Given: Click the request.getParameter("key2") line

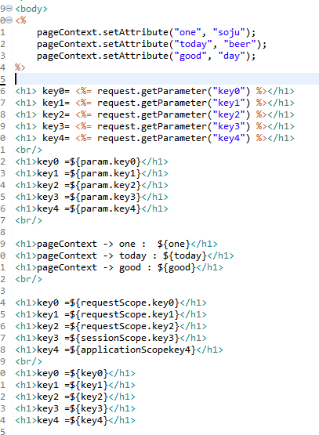Looking at the screenshot, I should [154, 115].
